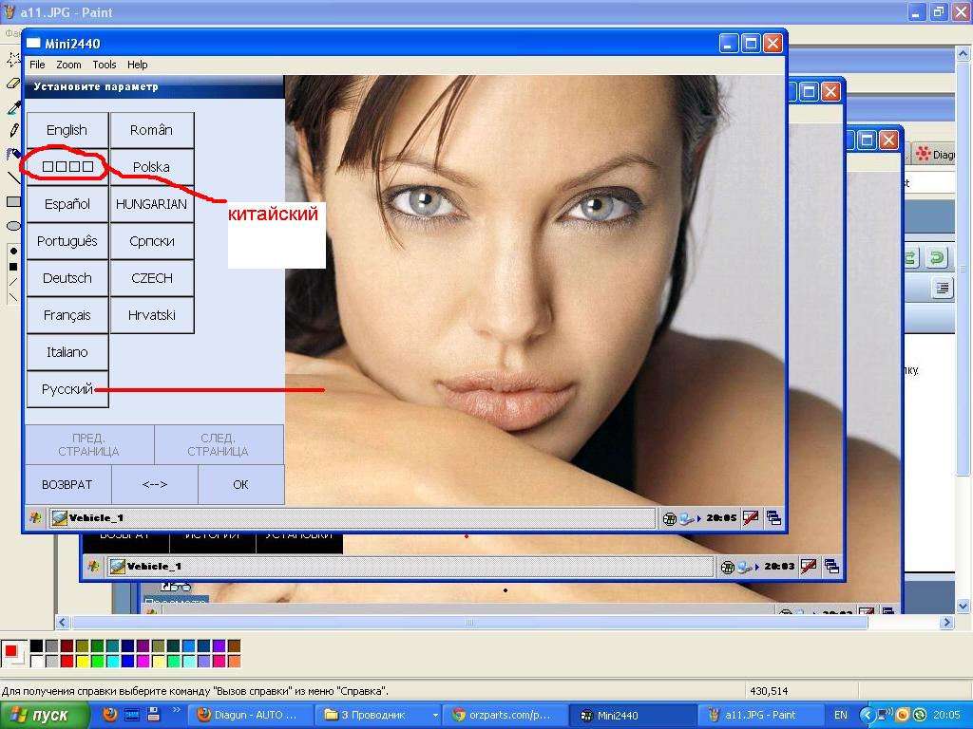Select the Pencil tool
The height and width of the screenshot is (729, 973).
(x=12, y=130)
